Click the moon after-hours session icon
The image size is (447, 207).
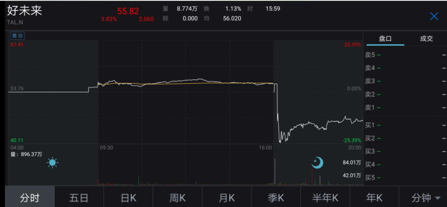pos(317,163)
